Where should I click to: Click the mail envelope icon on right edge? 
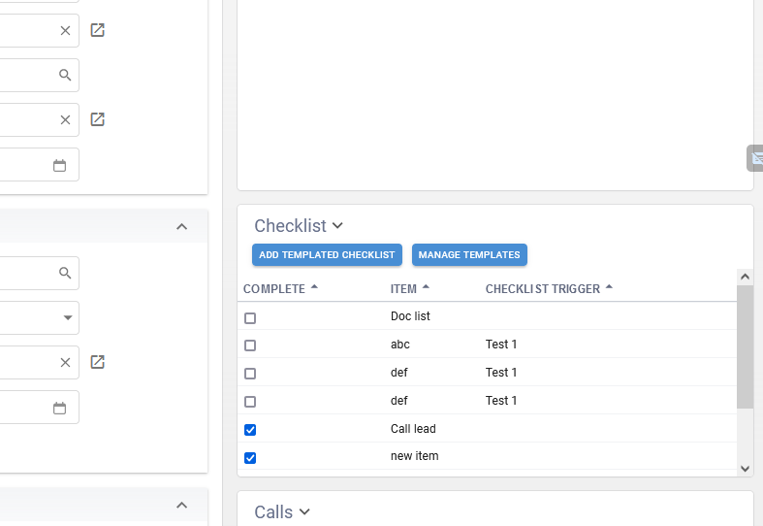click(x=756, y=157)
